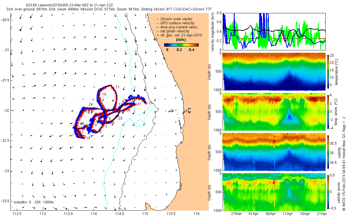This screenshot has height=217, width=348.
Task: Click dive number '11' on glider track
Action: click(117, 87)
